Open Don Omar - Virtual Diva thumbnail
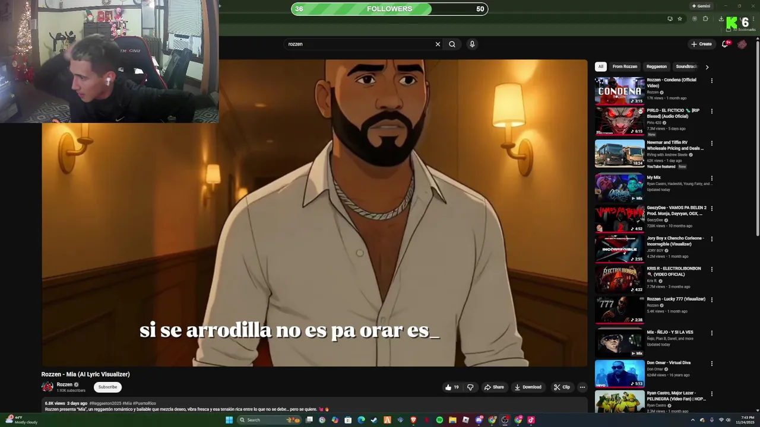This screenshot has height=427, width=760. pyautogui.click(x=619, y=374)
